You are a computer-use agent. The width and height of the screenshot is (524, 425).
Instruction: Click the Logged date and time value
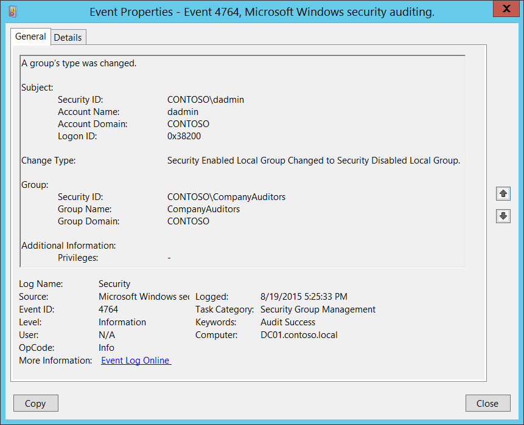tap(304, 297)
